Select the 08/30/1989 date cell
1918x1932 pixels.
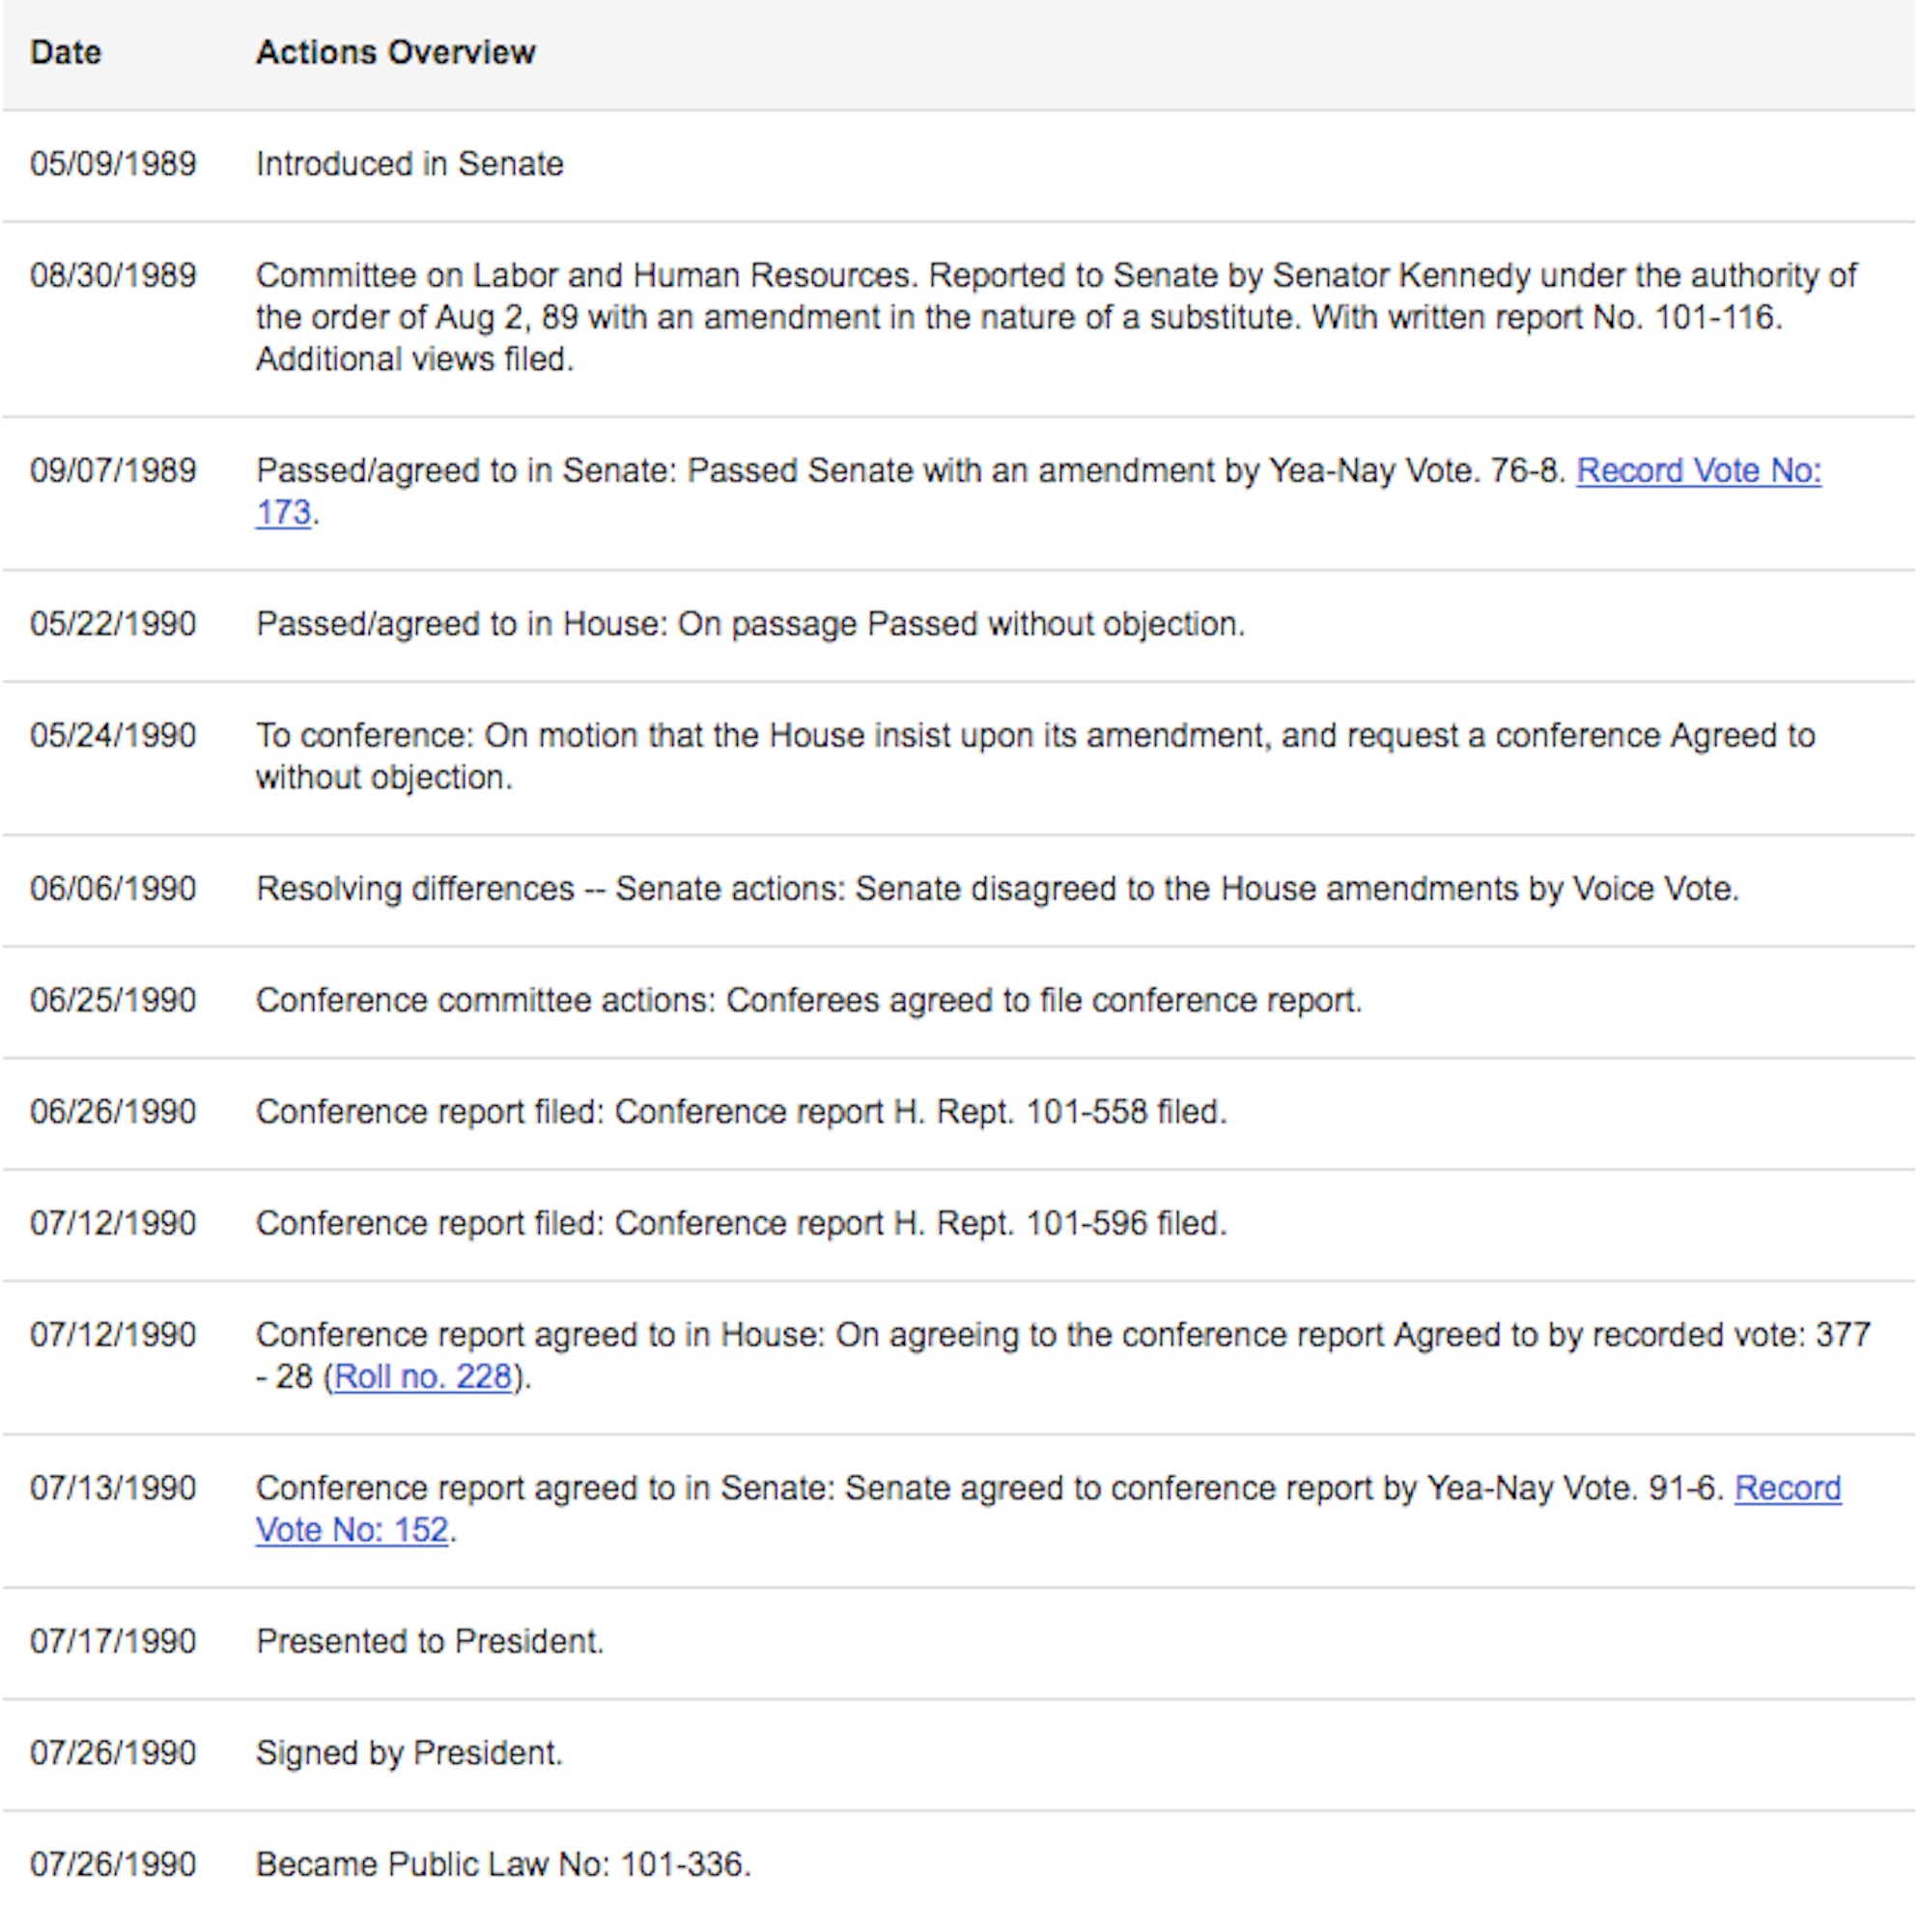(x=113, y=276)
